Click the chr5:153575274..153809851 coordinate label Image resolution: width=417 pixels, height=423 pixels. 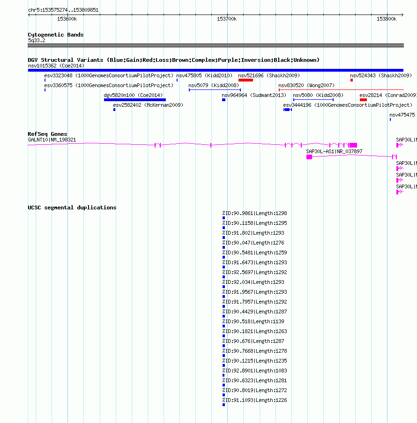click(x=63, y=10)
